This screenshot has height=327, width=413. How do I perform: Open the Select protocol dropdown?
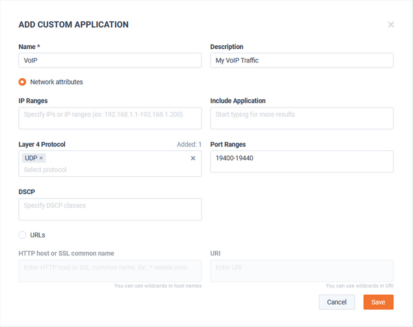point(105,170)
